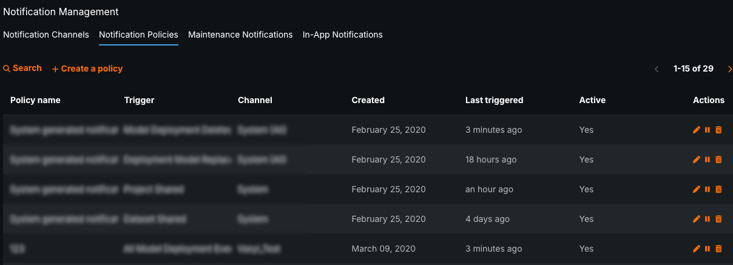
Task: Pause the policy triggered 4 days ago
Action: [708, 219]
